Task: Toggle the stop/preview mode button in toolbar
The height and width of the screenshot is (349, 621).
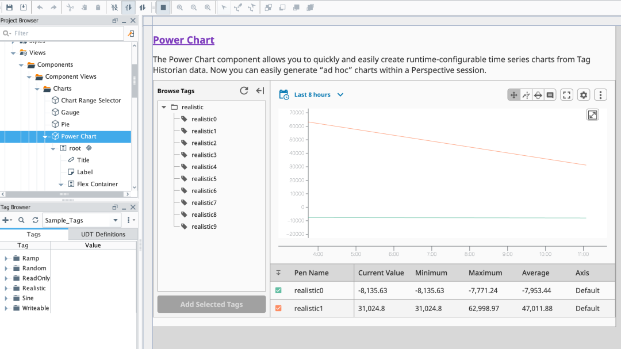Action: point(163,7)
